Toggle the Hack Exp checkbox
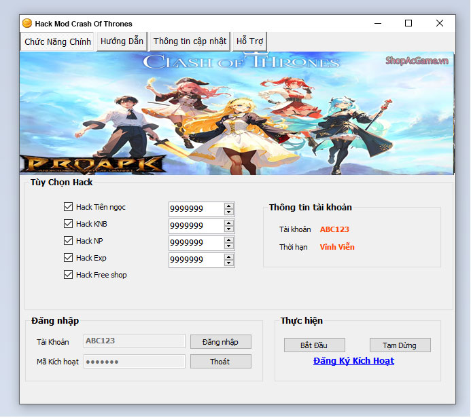This screenshot has height=418, width=471. point(68,258)
